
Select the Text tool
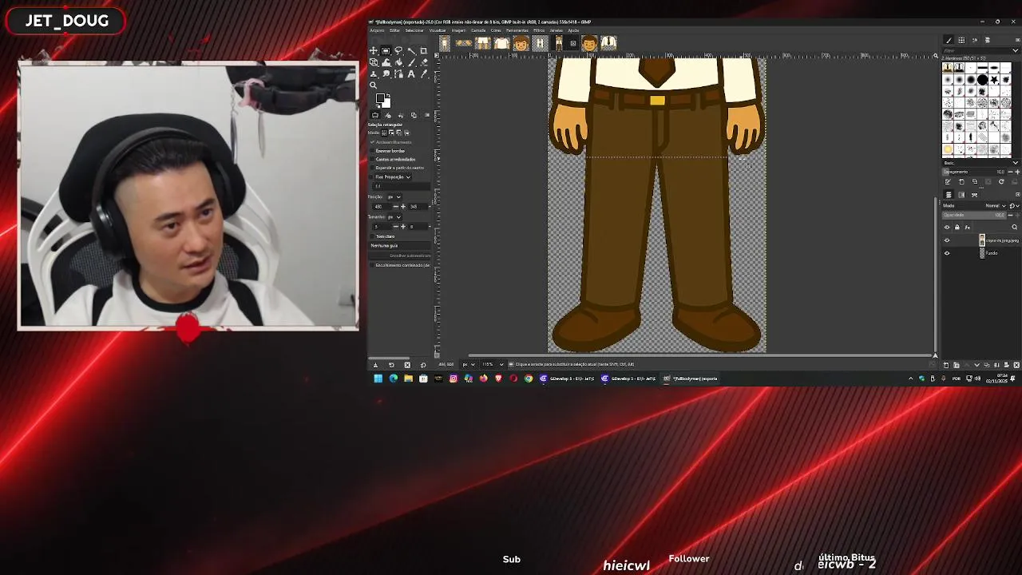411,73
